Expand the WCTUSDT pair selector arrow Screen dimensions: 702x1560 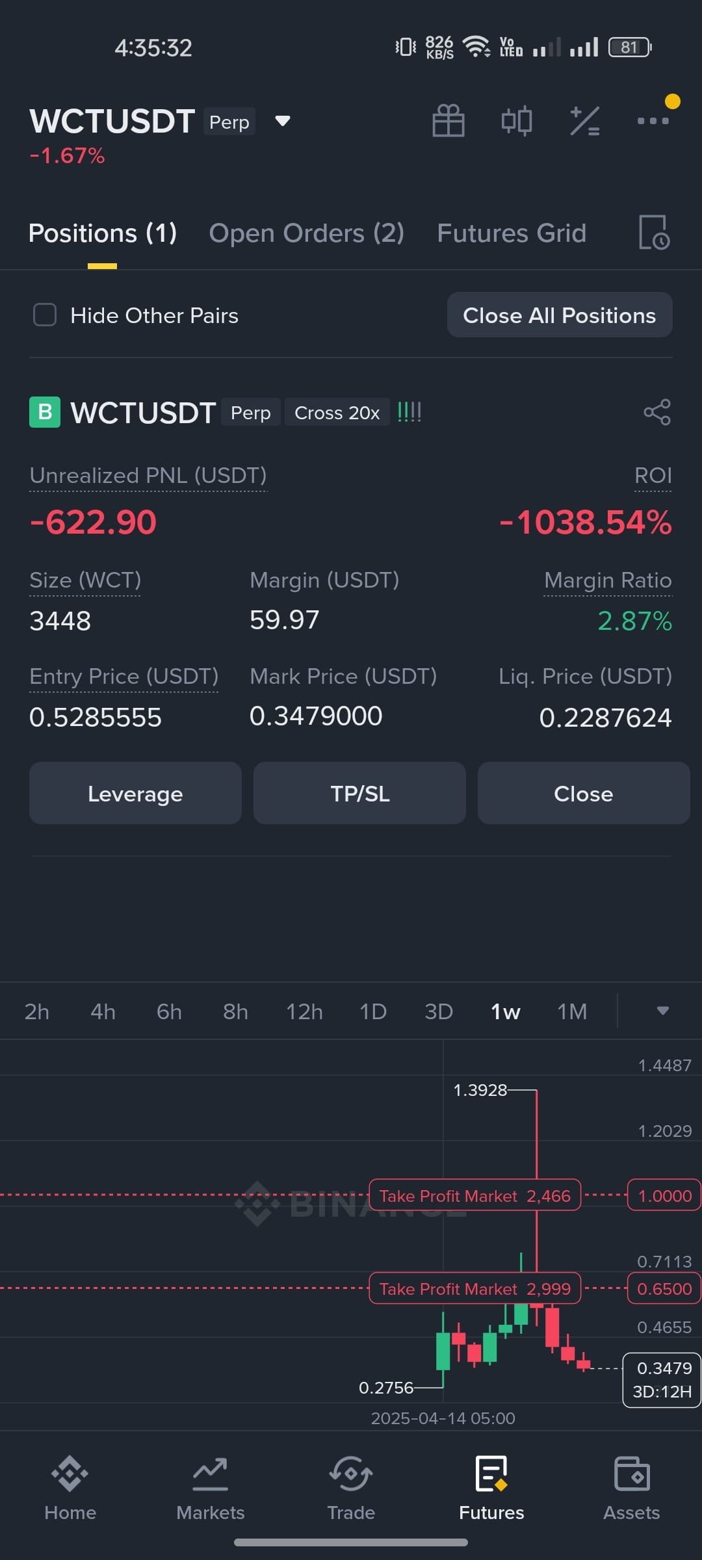click(x=282, y=121)
